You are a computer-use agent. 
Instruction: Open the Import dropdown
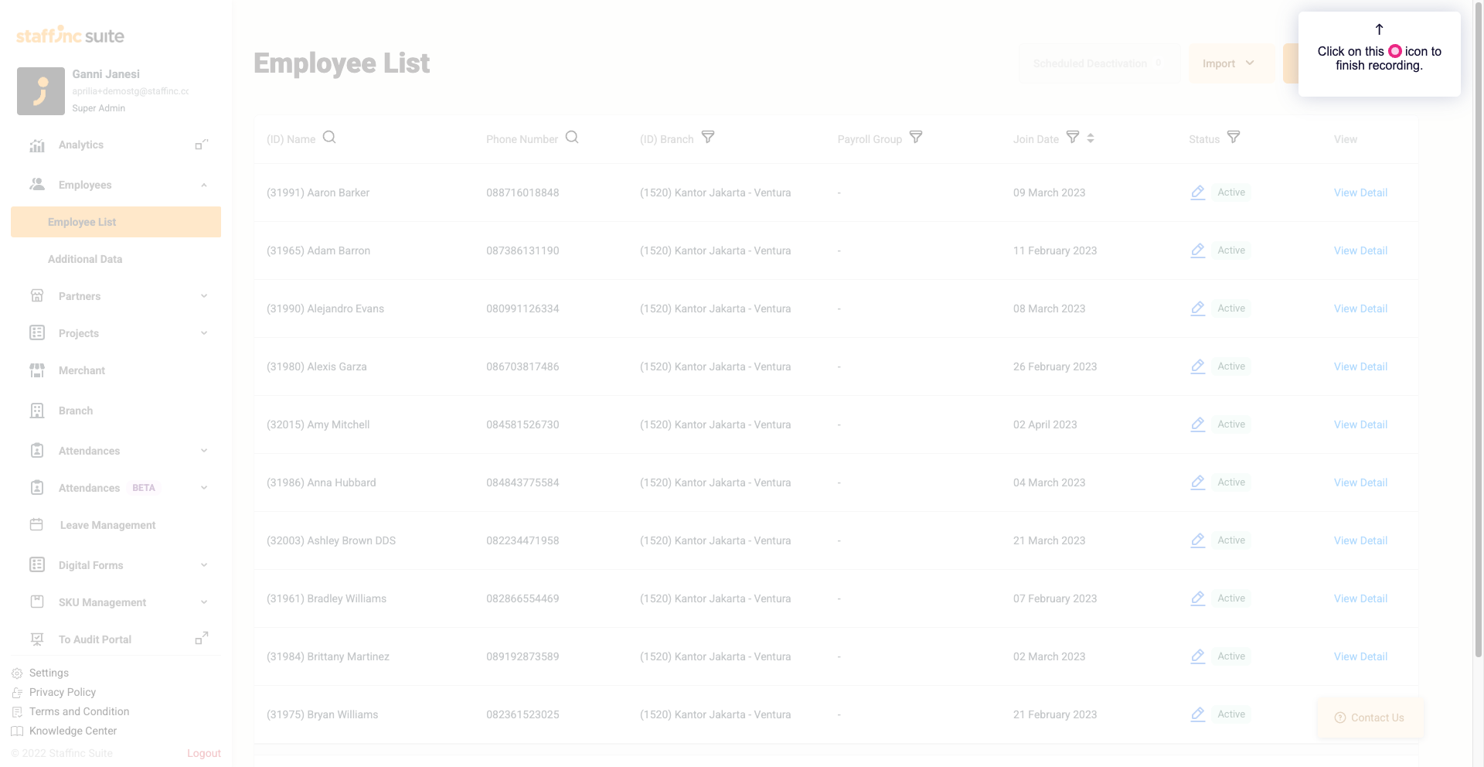(1229, 63)
